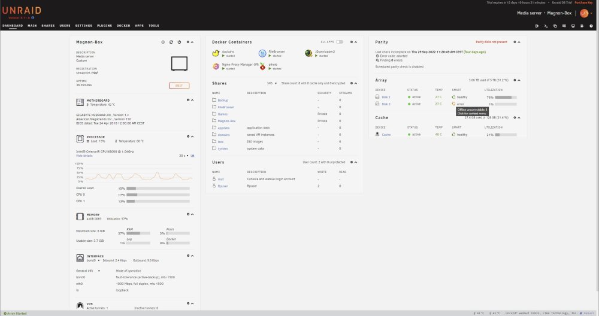The width and height of the screenshot is (599, 316).
Task: Click the power off icon in Magnon-Box panel
Action: click(x=179, y=42)
